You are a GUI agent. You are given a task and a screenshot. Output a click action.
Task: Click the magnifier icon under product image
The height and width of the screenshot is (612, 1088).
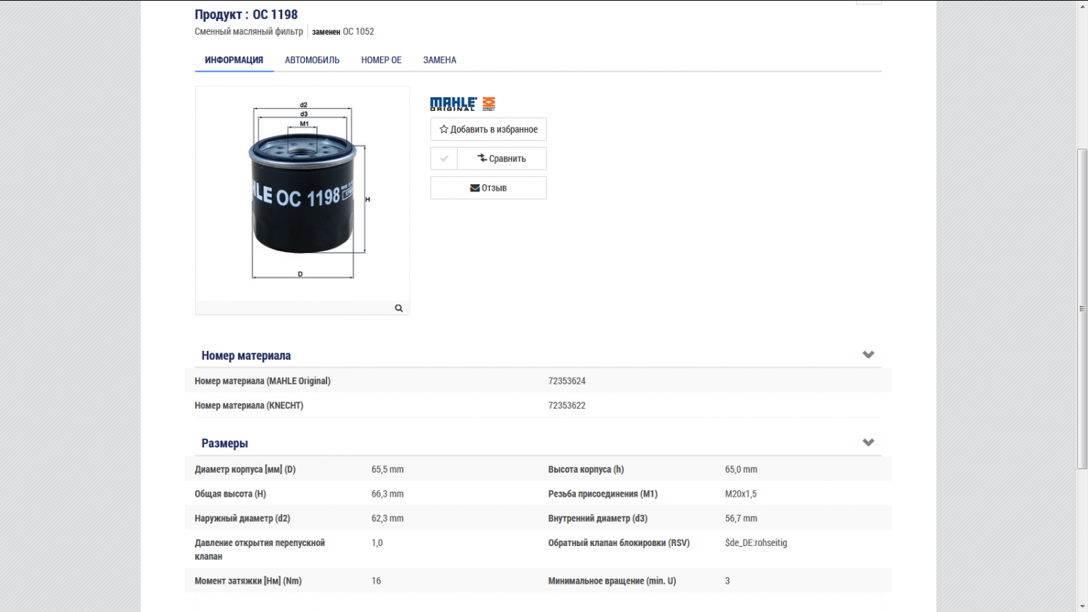pos(399,308)
